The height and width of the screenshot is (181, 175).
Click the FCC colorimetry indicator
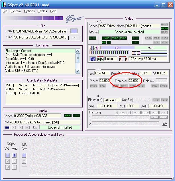pos(156,38)
